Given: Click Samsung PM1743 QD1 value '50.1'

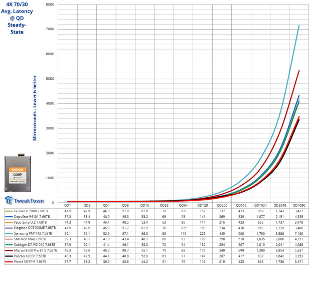Looking at the screenshot, I should tap(68, 234).
